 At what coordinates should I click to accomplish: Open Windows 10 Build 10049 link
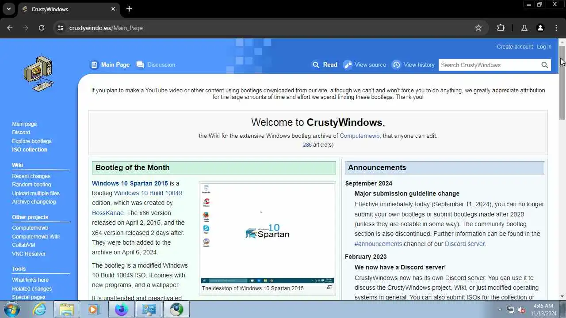(148, 193)
